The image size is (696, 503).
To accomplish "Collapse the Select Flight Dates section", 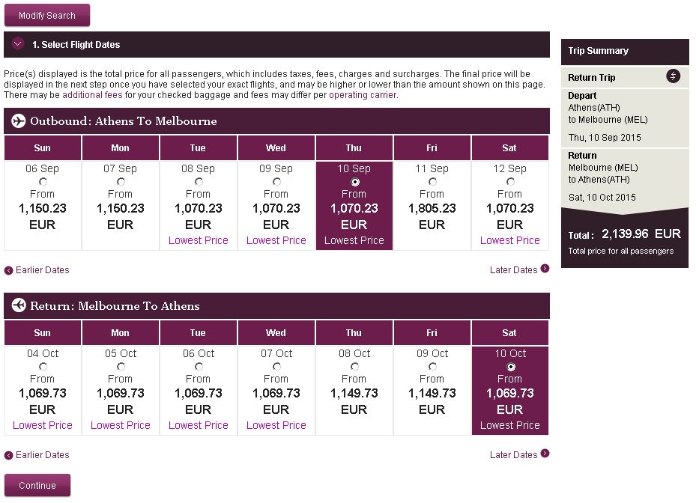I will (x=18, y=44).
